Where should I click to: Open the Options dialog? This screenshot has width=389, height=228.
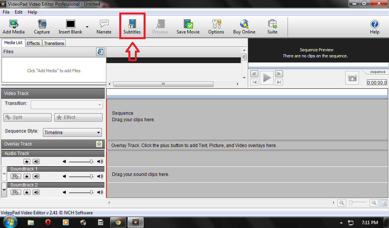tap(216, 27)
